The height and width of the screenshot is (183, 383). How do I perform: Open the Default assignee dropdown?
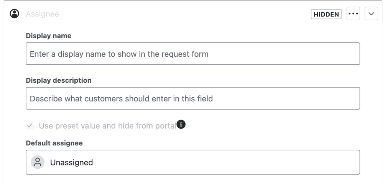[193, 162]
